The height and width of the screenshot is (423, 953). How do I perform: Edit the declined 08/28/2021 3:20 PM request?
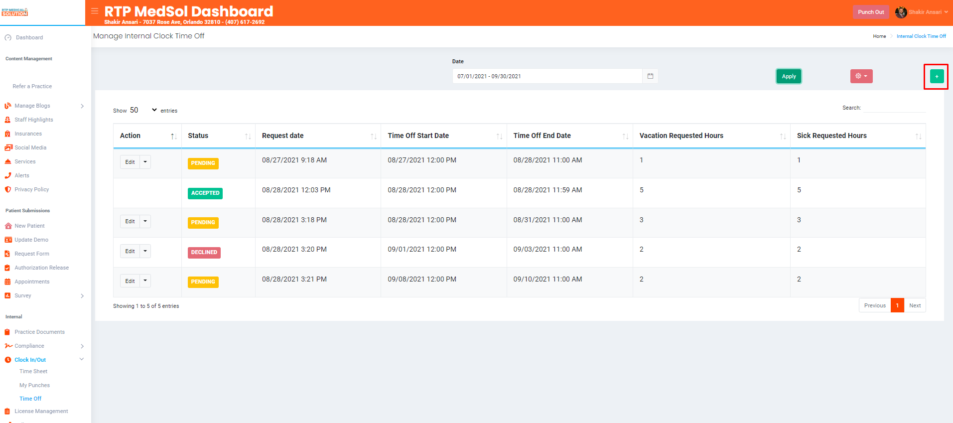coord(130,251)
